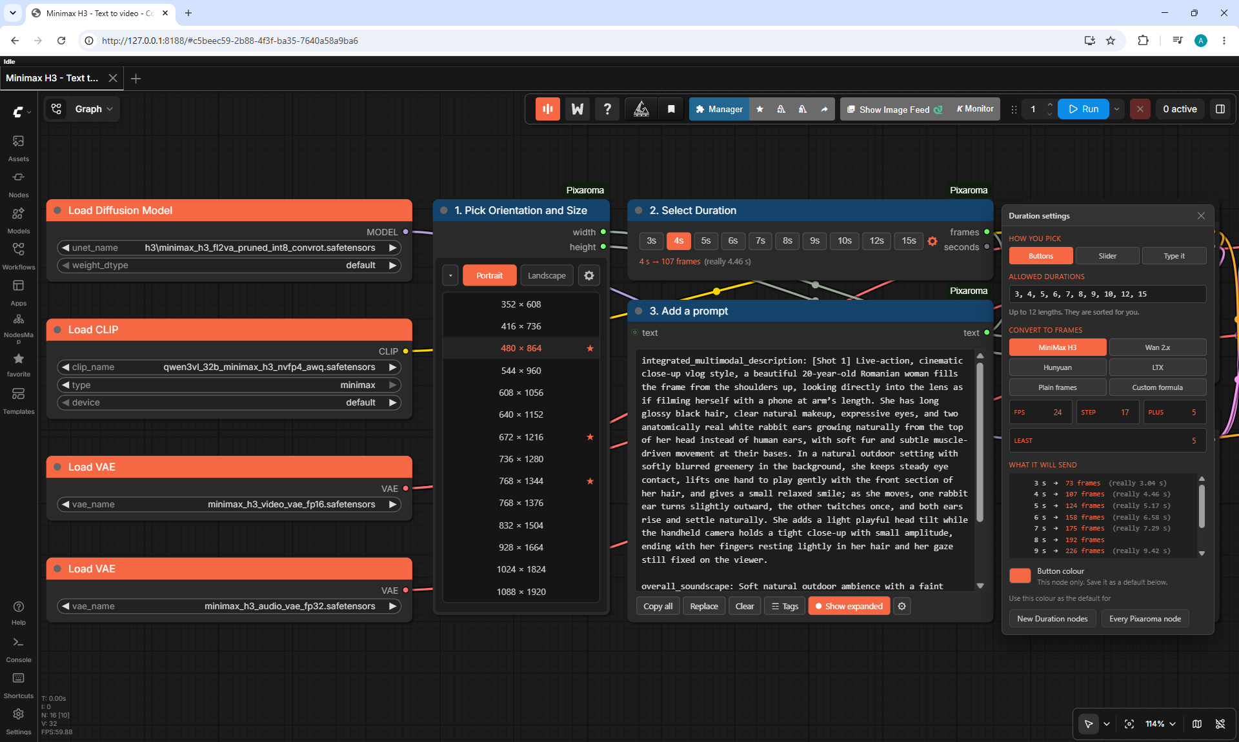Click the prompt text scrollbar
This screenshot has height=742, width=1239.
(980, 442)
